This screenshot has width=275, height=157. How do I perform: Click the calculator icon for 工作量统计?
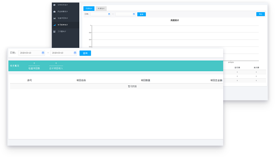(54, 31)
